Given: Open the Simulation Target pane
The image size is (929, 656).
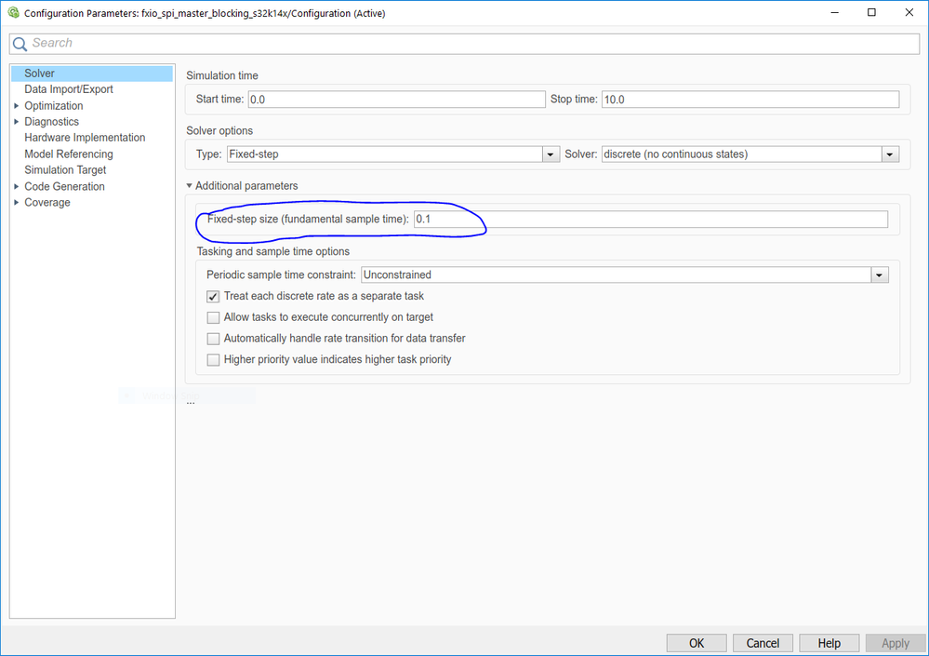Looking at the screenshot, I should pos(65,170).
